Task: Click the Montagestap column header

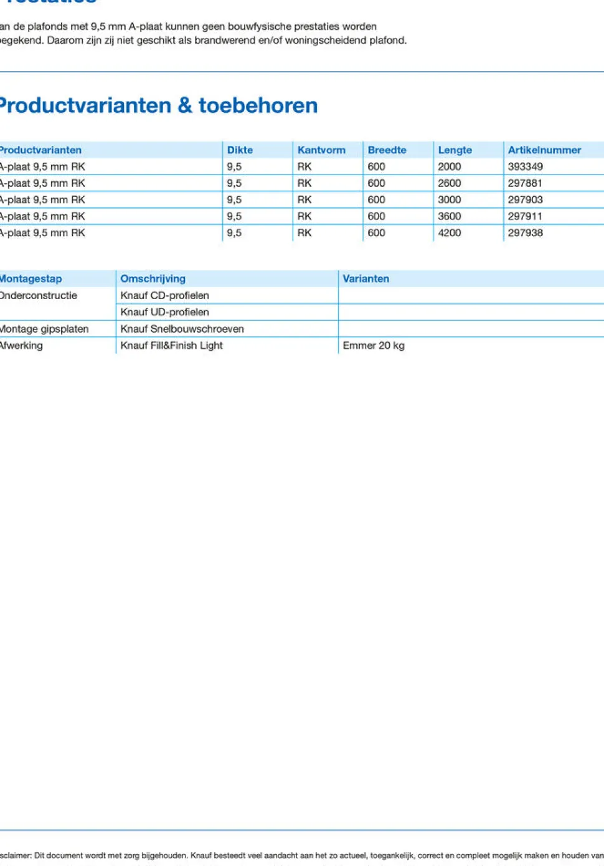Action: click(x=31, y=279)
